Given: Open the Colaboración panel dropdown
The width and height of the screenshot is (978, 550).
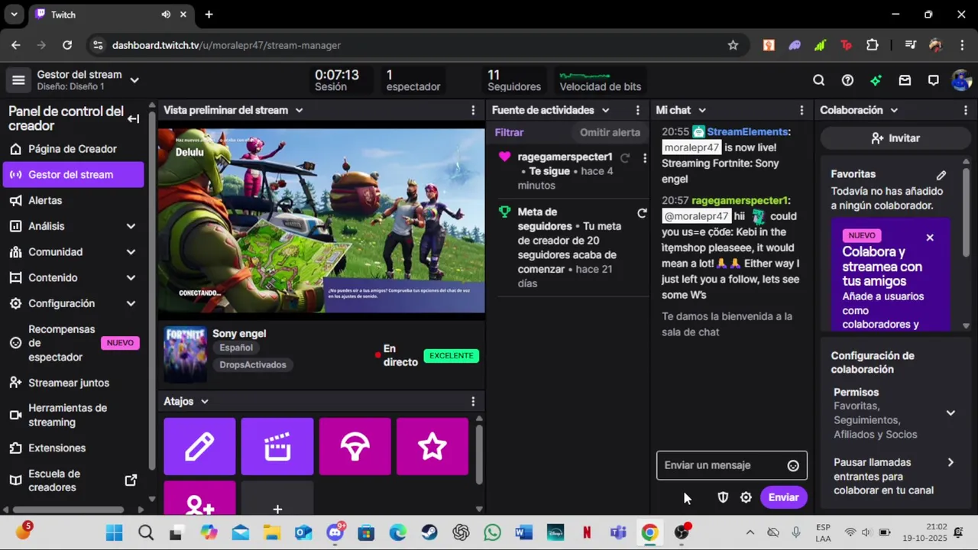Looking at the screenshot, I should pos(893,110).
